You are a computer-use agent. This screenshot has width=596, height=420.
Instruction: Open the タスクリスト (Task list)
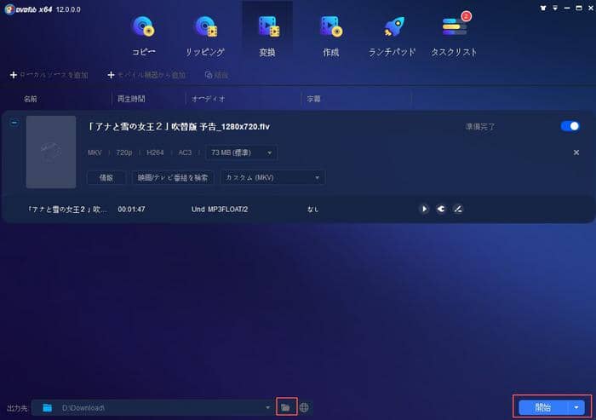tap(454, 36)
